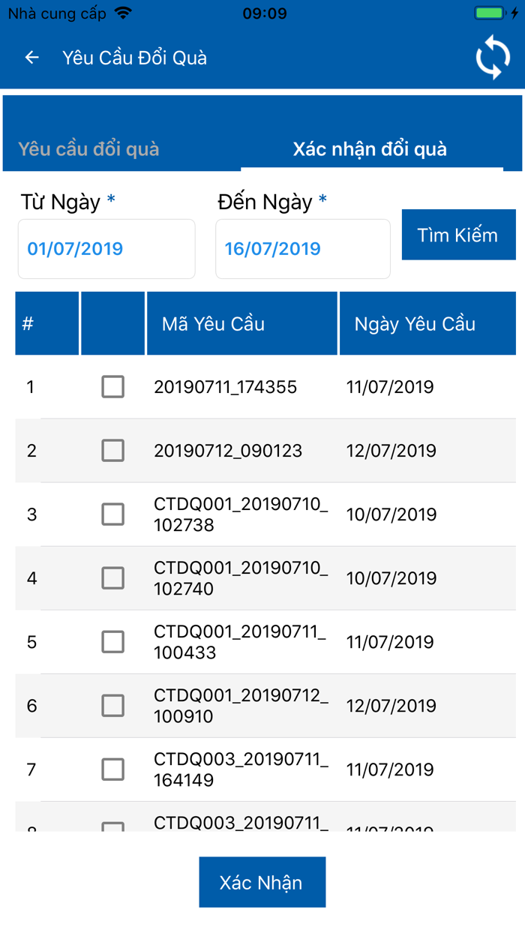Screen dimensions: 525x933
Task: Check the box for request 20190711_174355
Action: 112,387
